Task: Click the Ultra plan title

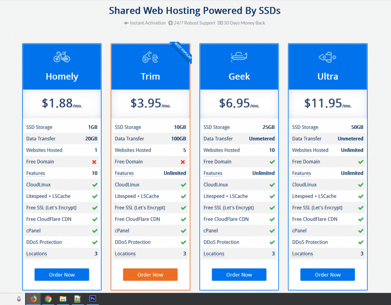Action: tap(328, 76)
